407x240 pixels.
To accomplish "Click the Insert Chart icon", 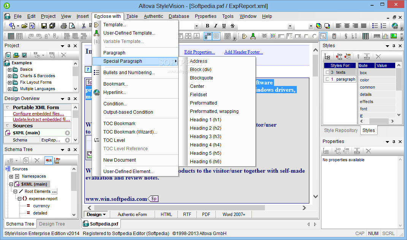I will (385, 36).
